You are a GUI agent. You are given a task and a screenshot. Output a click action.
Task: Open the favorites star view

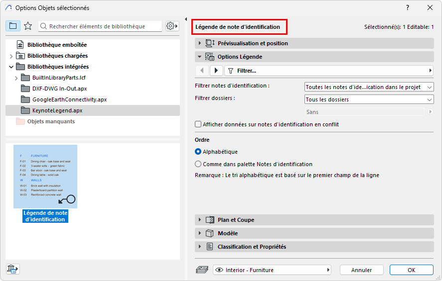[x=28, y=26]
